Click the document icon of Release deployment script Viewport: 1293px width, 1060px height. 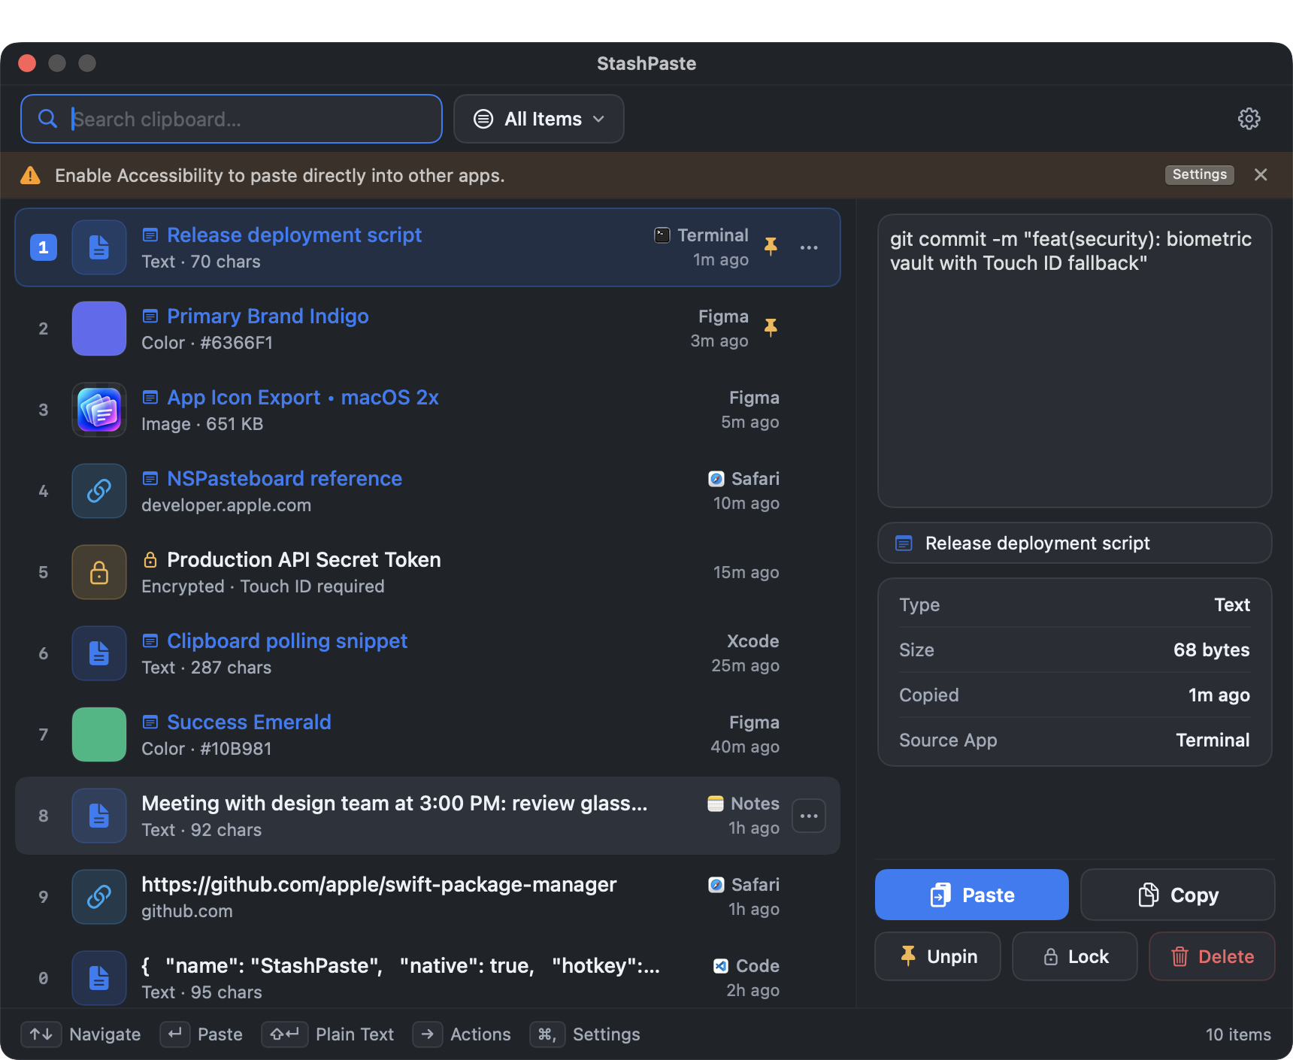point(99,247)
